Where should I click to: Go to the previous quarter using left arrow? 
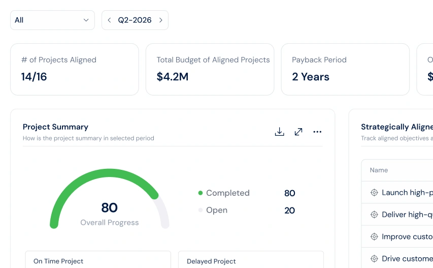tap(109, 20)
